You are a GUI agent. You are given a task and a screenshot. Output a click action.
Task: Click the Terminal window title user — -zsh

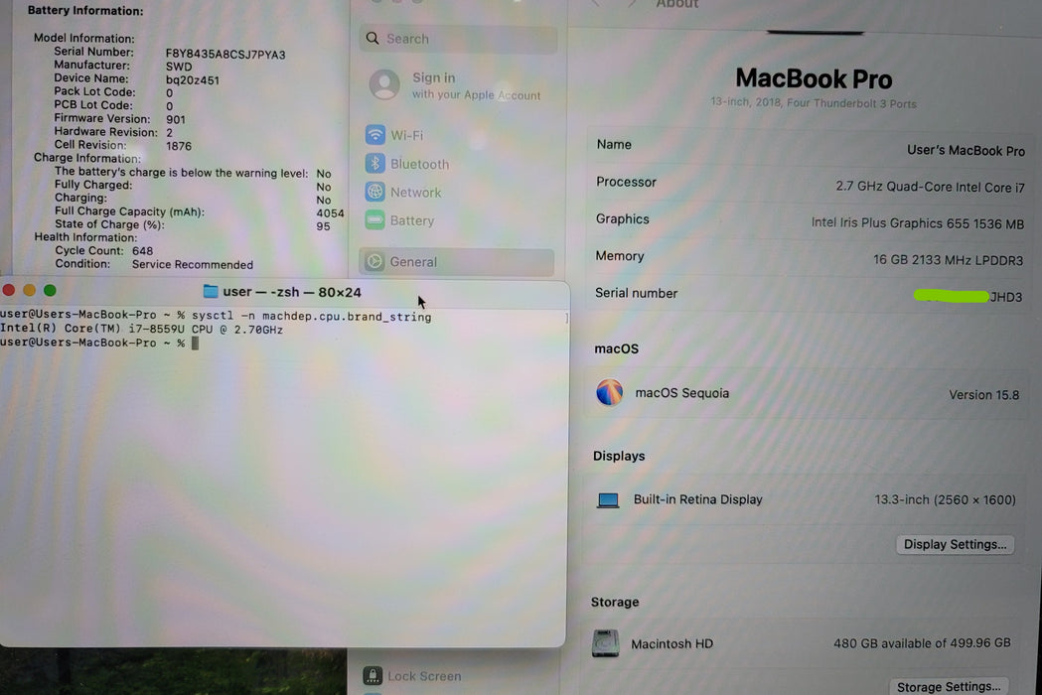(292, 292)
